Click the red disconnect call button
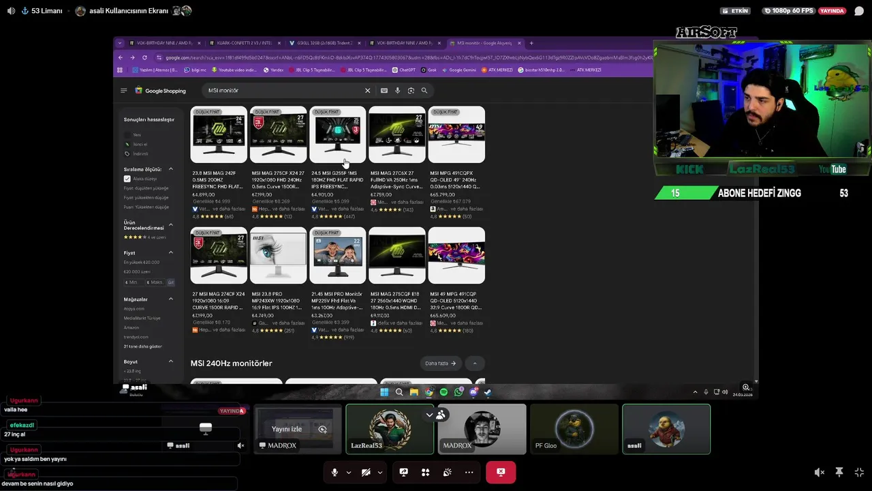The width and height of the screenshot is (872, 491). tap(501, 472)
